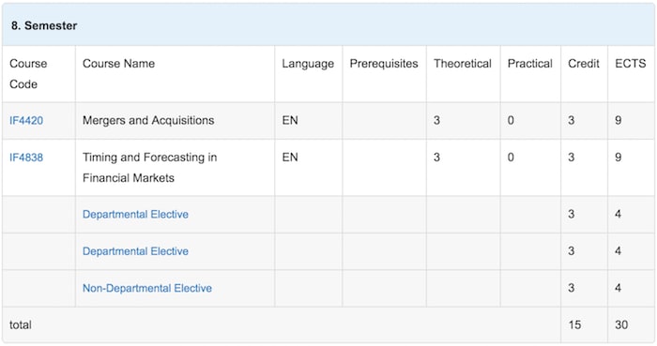Click the Prerequisites column header
Screen dimensions: 657x346
pos(384,64)
